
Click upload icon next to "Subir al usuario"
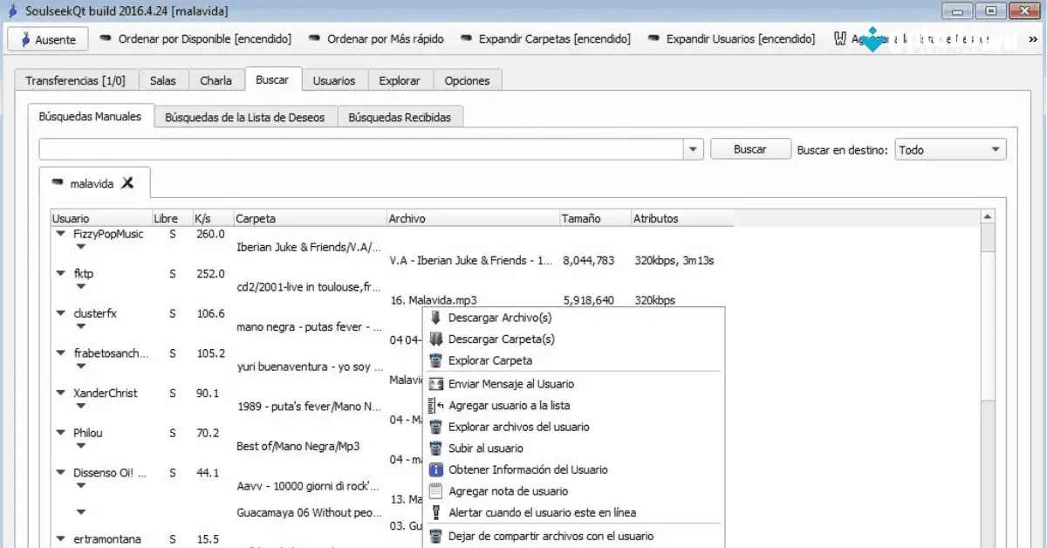click(x=435, y=448)
